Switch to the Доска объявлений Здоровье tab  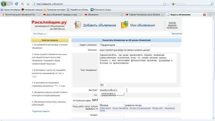click(x=62, y=14)
